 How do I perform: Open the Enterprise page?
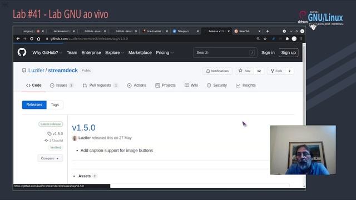tap(91, 53)
